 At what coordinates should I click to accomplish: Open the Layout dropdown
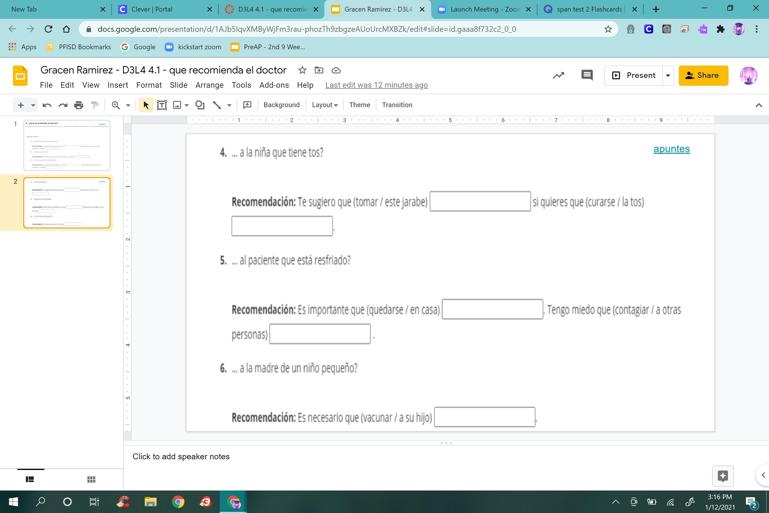point(324,105)
